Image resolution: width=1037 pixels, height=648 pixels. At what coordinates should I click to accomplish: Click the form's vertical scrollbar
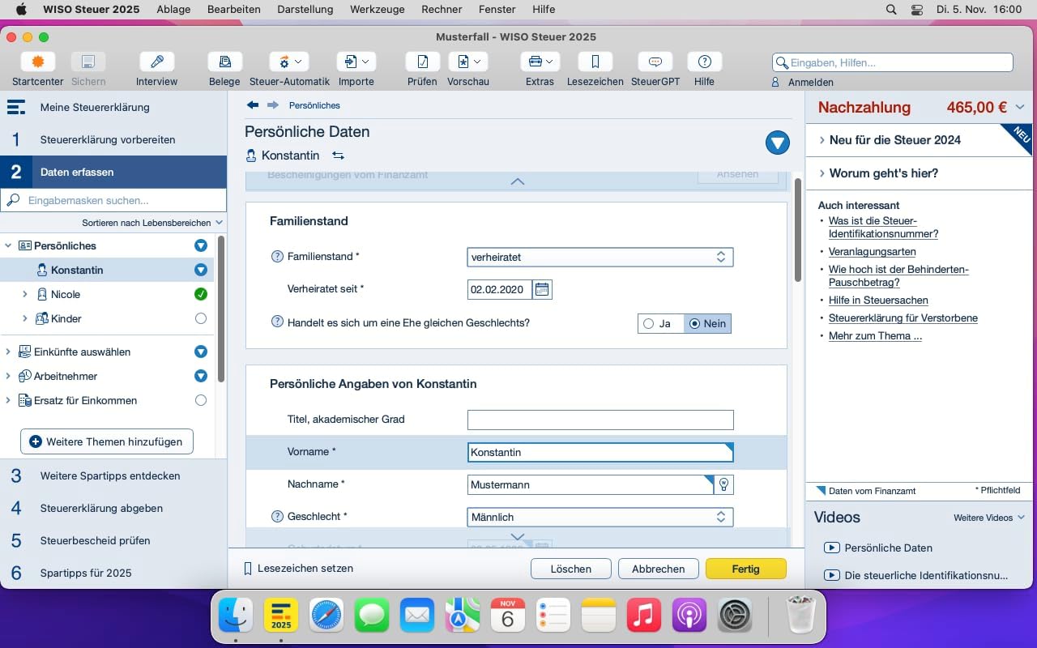pos(797,230)
